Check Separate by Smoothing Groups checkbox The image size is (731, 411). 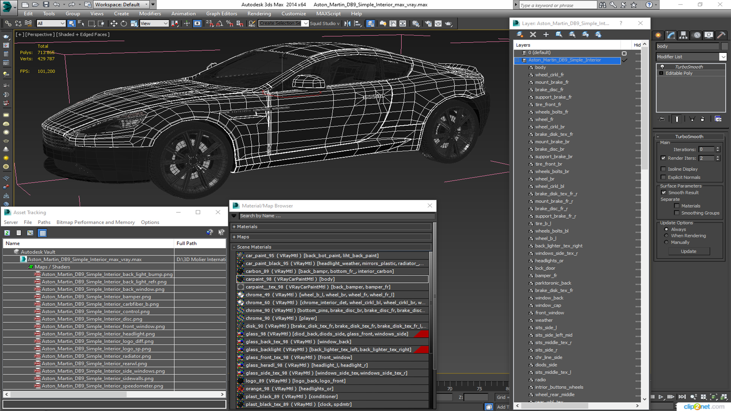[677, 213]
